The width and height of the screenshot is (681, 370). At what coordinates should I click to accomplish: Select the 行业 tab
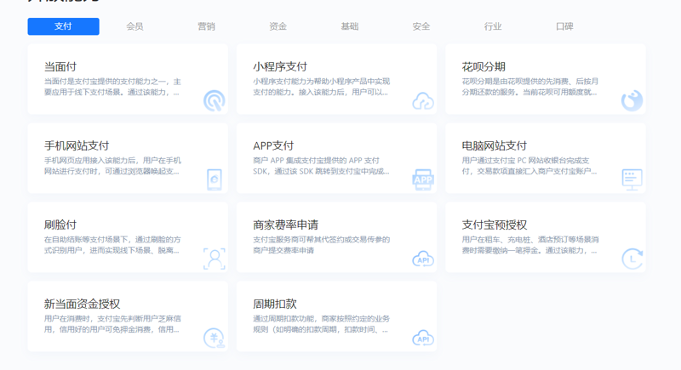click(x=493, y=26)
